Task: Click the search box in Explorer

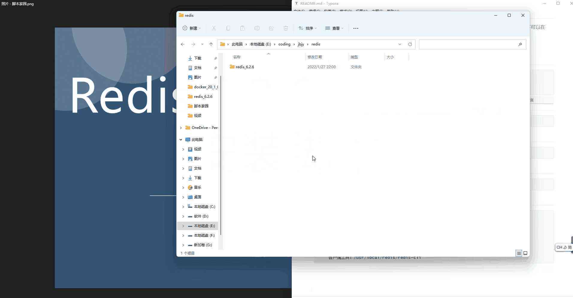Action: click(x=472, y=44)
